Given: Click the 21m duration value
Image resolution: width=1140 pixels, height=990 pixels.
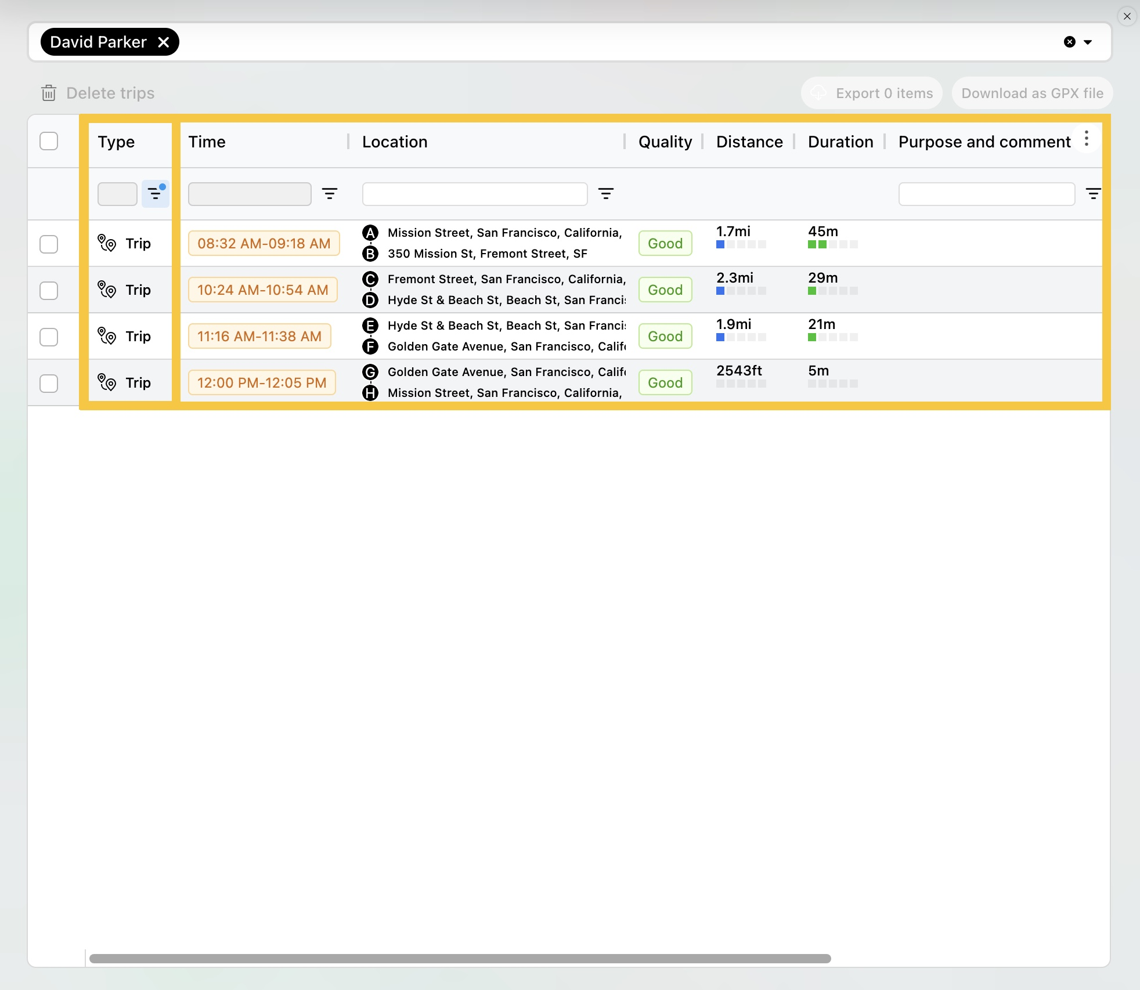Looking at the screenshot, I should (x=822, y=324).
